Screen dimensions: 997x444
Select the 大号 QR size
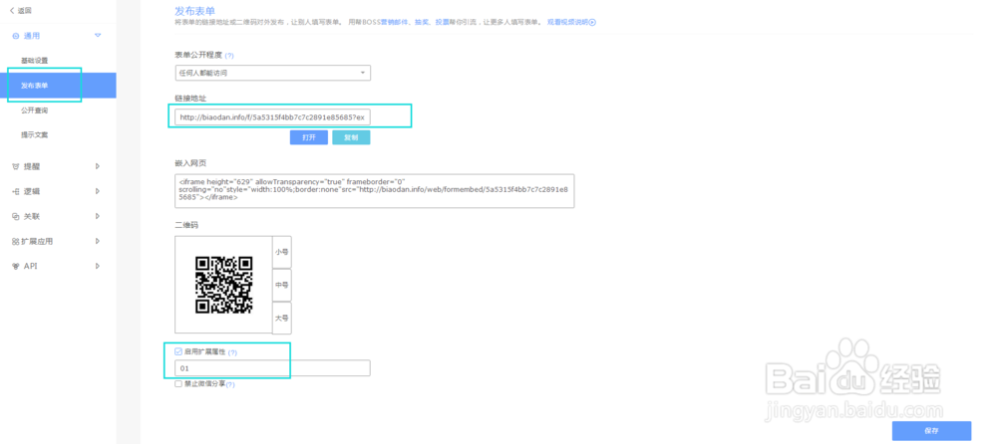[x=282, y=318]
